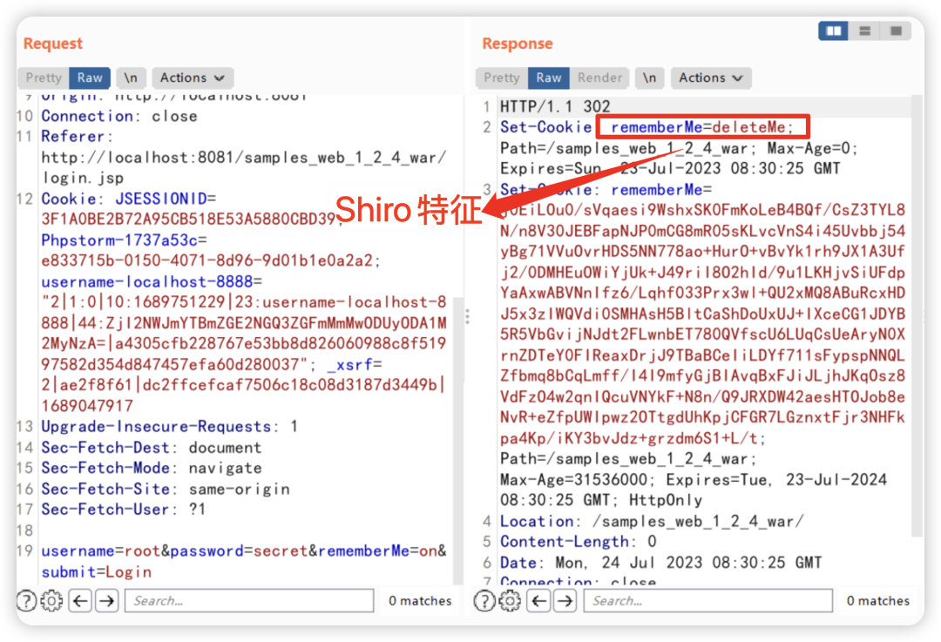Open Response Actions dropdown
941x642 pixels.
coord(711,78)
